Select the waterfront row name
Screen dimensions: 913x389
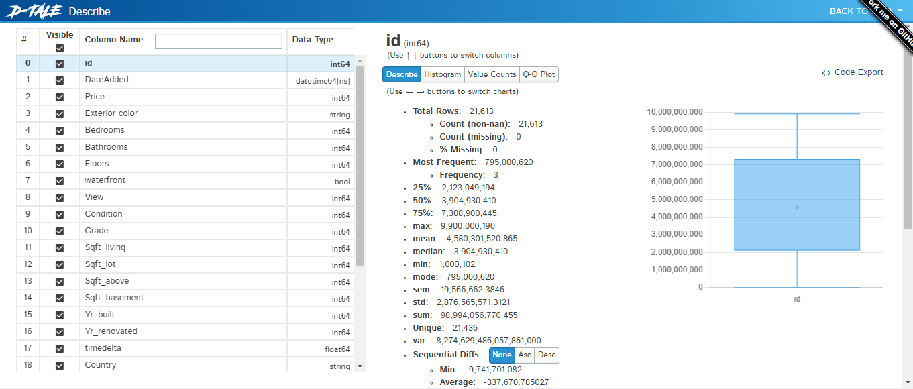click(x=105, y=180)
